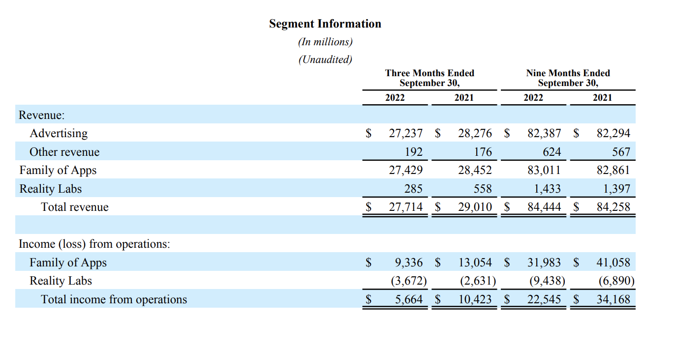Select Total income from operations label

tap(114, 299)
